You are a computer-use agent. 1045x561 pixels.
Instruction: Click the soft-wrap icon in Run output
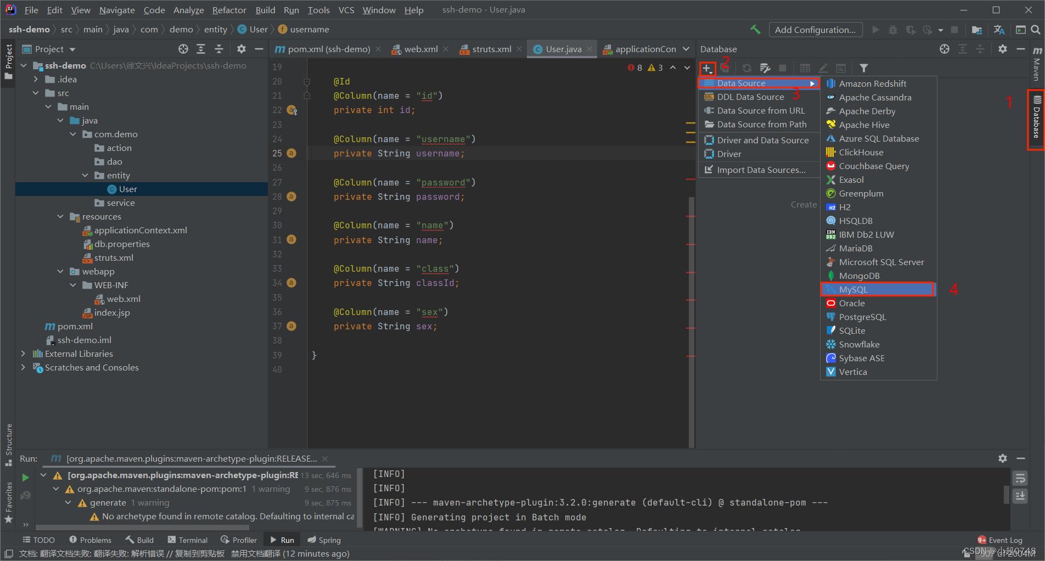(x=1020, y=479)
